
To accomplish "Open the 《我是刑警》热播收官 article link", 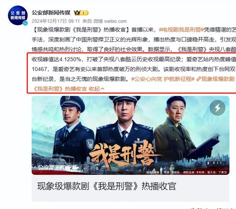I will 60,89.
